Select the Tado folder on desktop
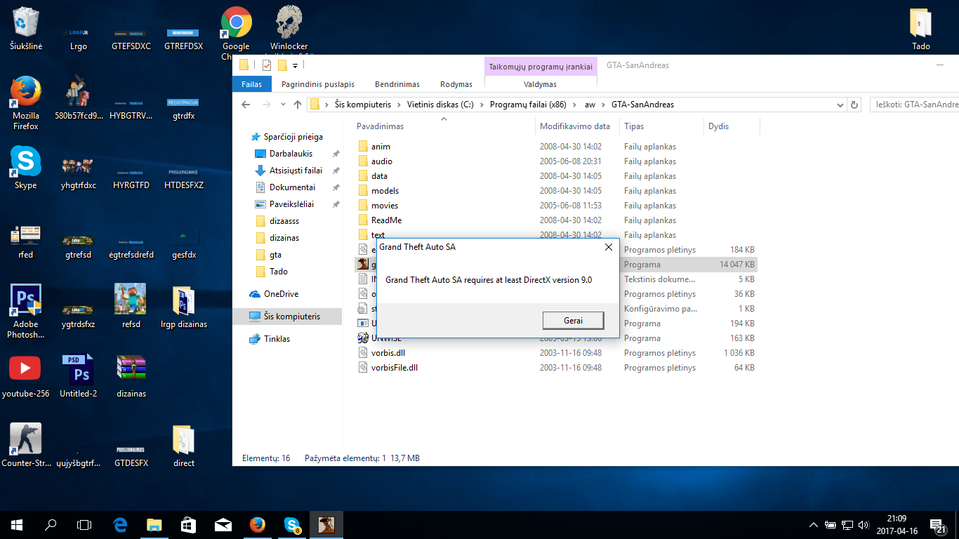The width and height of the screenshot is (959, 539). click(x=920, y=28)
